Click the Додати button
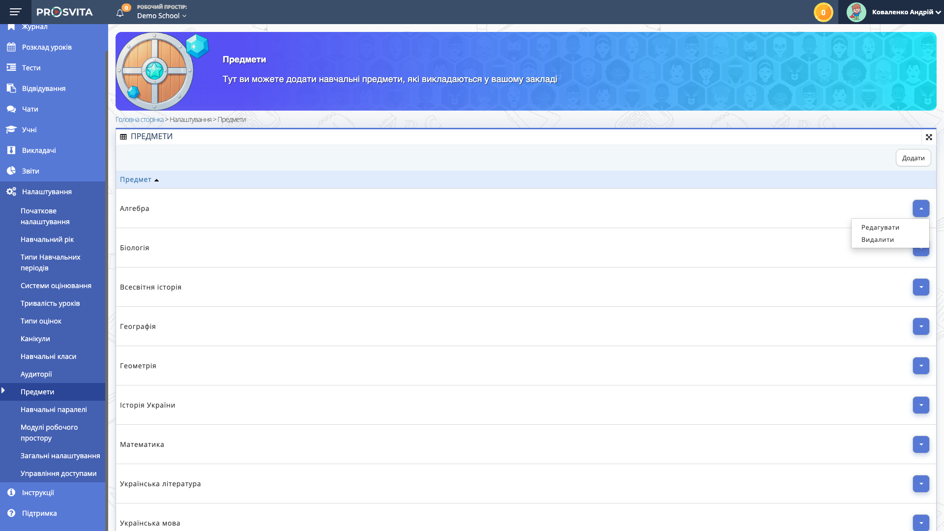The image size is (944, 531). click(913, 158)
